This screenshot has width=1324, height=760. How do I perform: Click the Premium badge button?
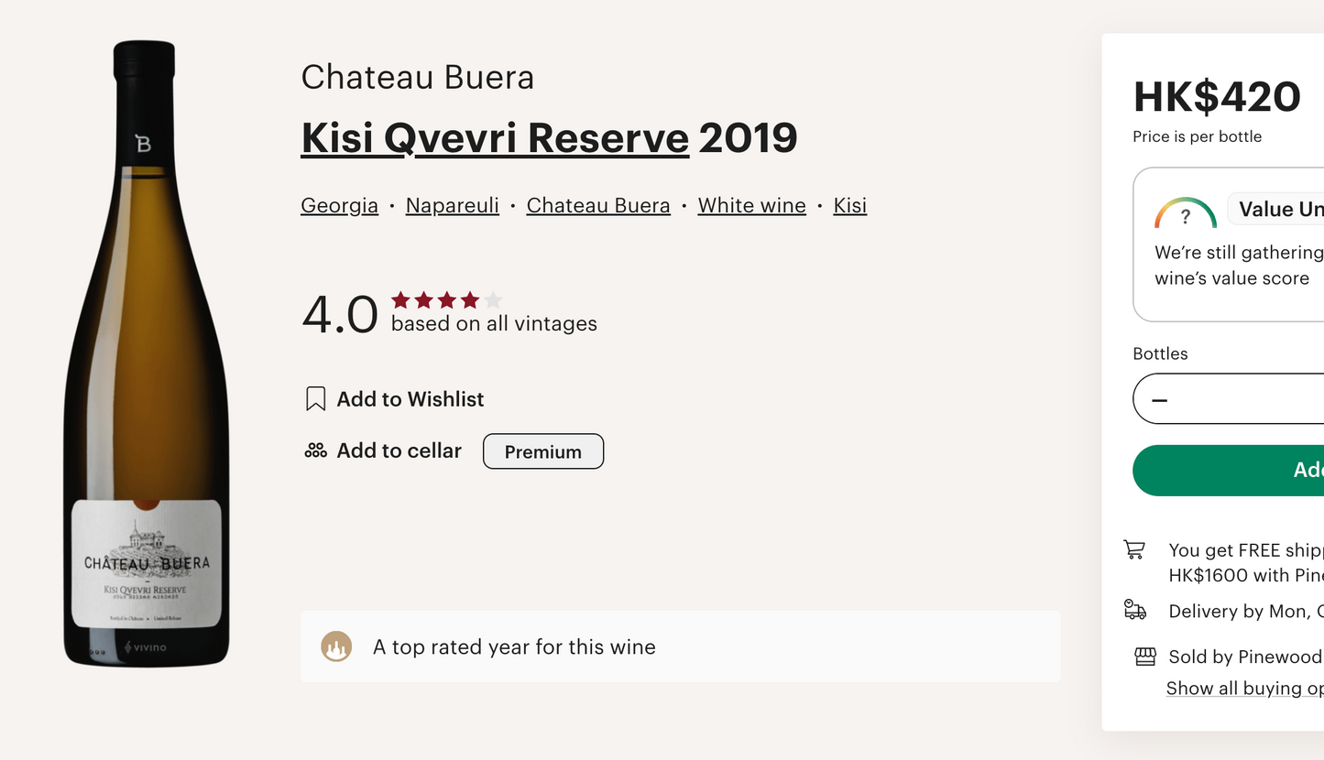coord(543,451)
